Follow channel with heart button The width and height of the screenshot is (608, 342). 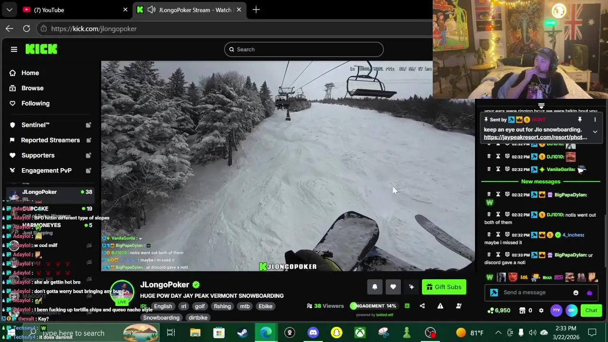[393, 287]
